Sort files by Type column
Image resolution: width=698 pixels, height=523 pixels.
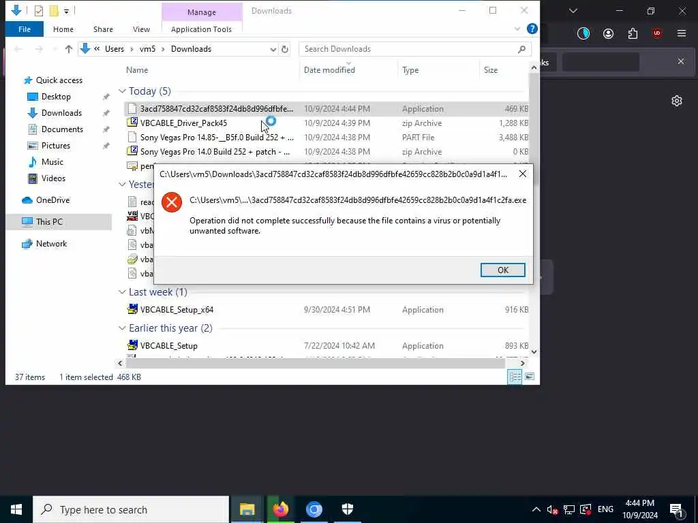[x=410, y=70]
